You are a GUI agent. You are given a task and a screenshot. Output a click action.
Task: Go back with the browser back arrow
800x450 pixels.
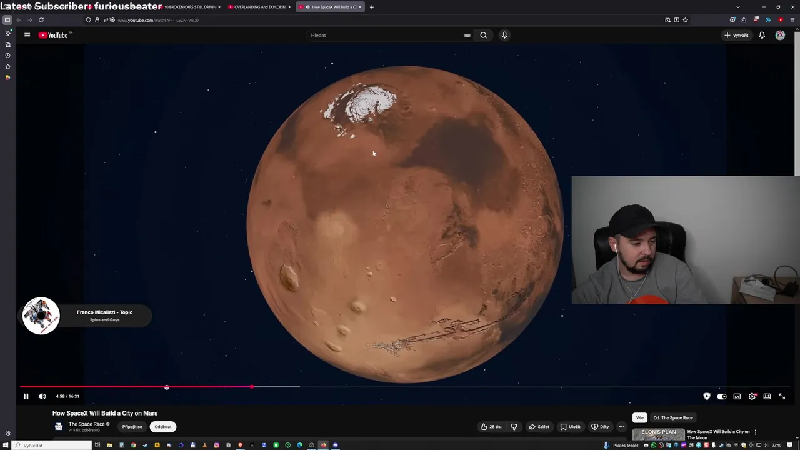click(19, 20)
